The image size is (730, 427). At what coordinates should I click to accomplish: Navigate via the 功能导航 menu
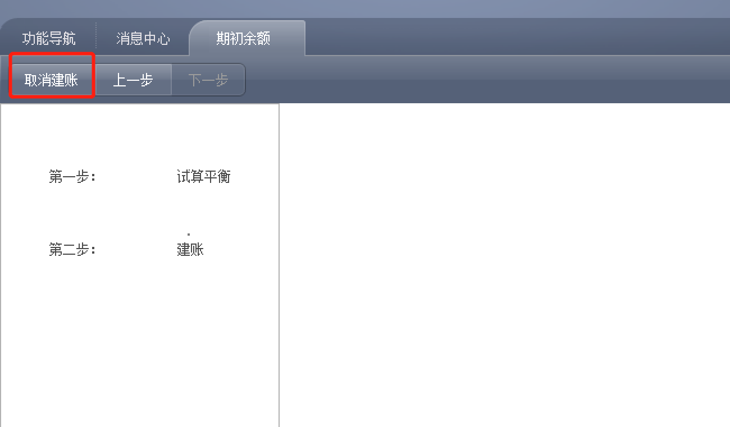point(48,39)
